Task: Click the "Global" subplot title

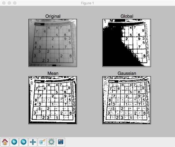Action: pyautogui.click(x=127, y=16)
